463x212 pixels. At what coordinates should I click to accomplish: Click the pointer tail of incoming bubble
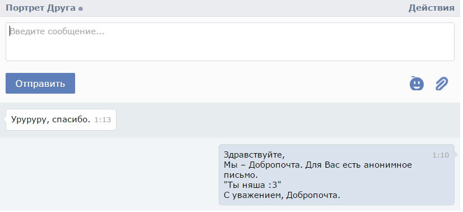(4, 119)
